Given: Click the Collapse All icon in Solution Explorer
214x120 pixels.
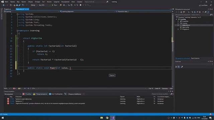Looking at the screenshot, I should (197, 12).
